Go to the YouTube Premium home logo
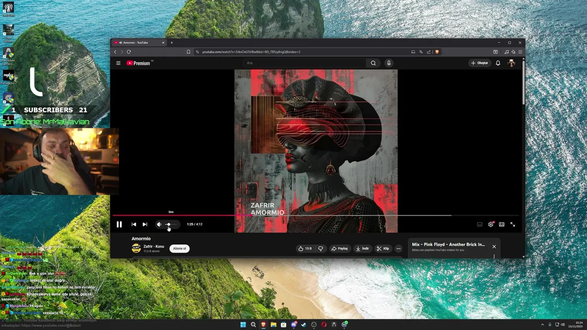 [139, 63]
